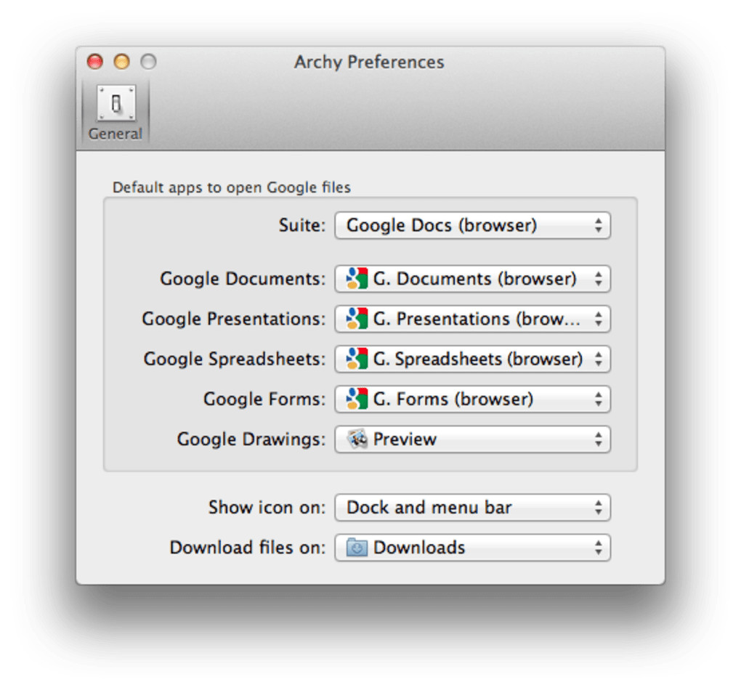741x690 pixels.
Task: Open the Google Presentations popup arrows
Action: [x=598, y=319]
